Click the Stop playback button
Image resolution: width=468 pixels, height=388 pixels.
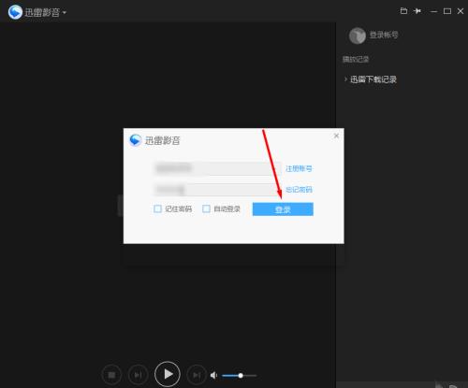pyautogui.click(x=111, y=375)
